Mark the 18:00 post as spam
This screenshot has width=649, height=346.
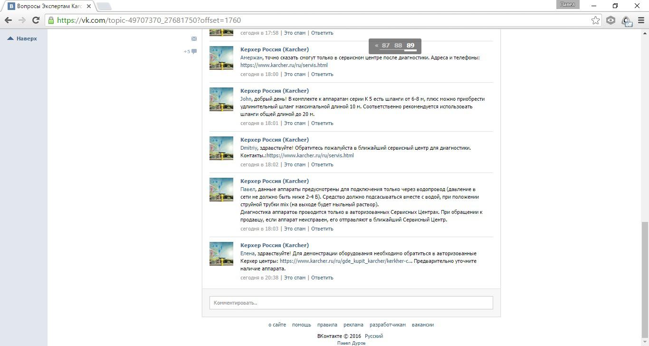[x=295, y=74]
